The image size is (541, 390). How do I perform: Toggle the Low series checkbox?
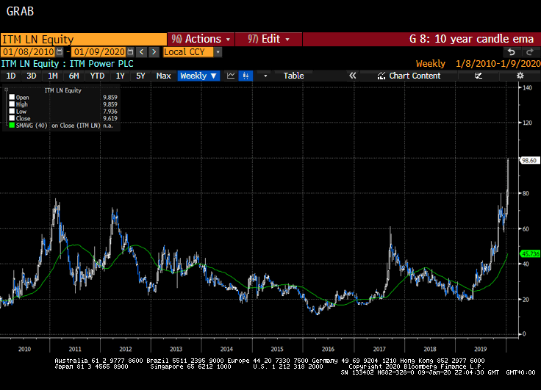click(x=12, y=111)
